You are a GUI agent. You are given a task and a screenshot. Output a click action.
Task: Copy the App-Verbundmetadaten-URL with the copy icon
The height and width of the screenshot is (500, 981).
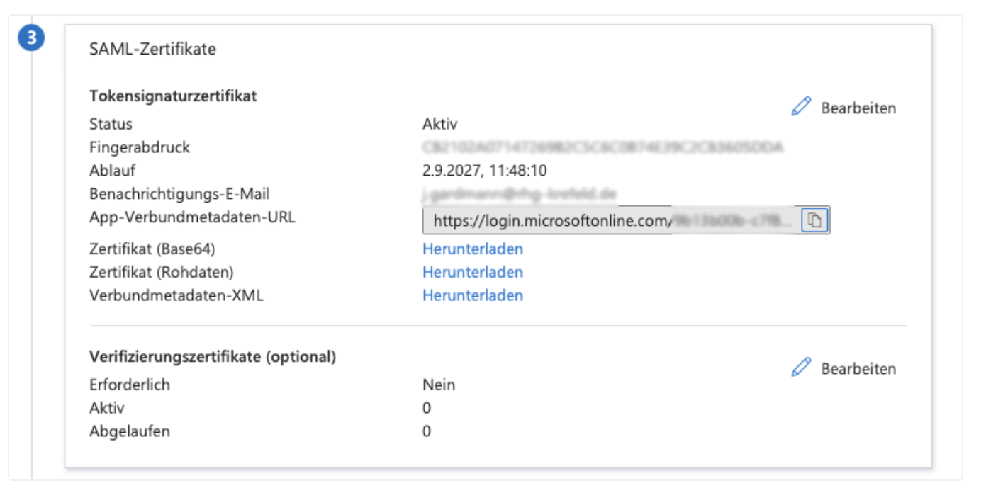(815, 221)
